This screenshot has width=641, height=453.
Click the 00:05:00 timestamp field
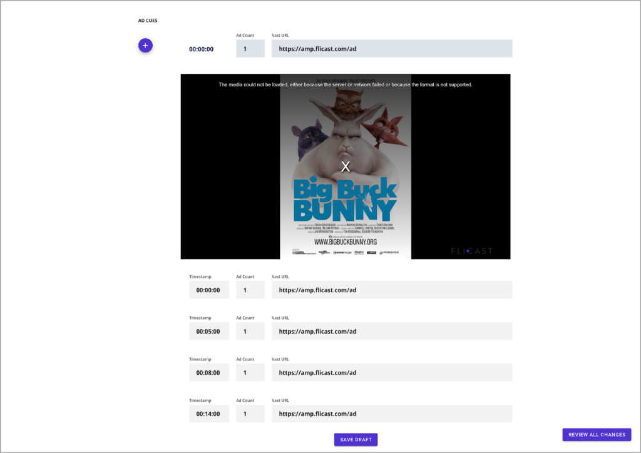pos(209,331)
